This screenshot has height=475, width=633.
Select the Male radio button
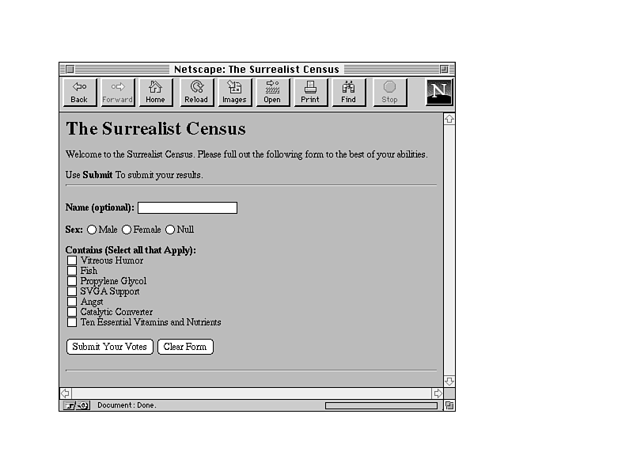(92, 230)
